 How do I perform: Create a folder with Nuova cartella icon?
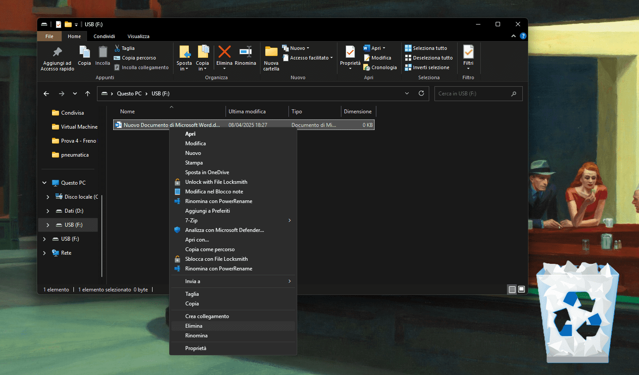point(271,53)
